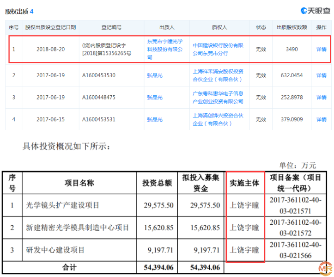
Task: Open 广东粤科惠华电子信息产业创业投资有限公司 link
Action: [218, 98]
